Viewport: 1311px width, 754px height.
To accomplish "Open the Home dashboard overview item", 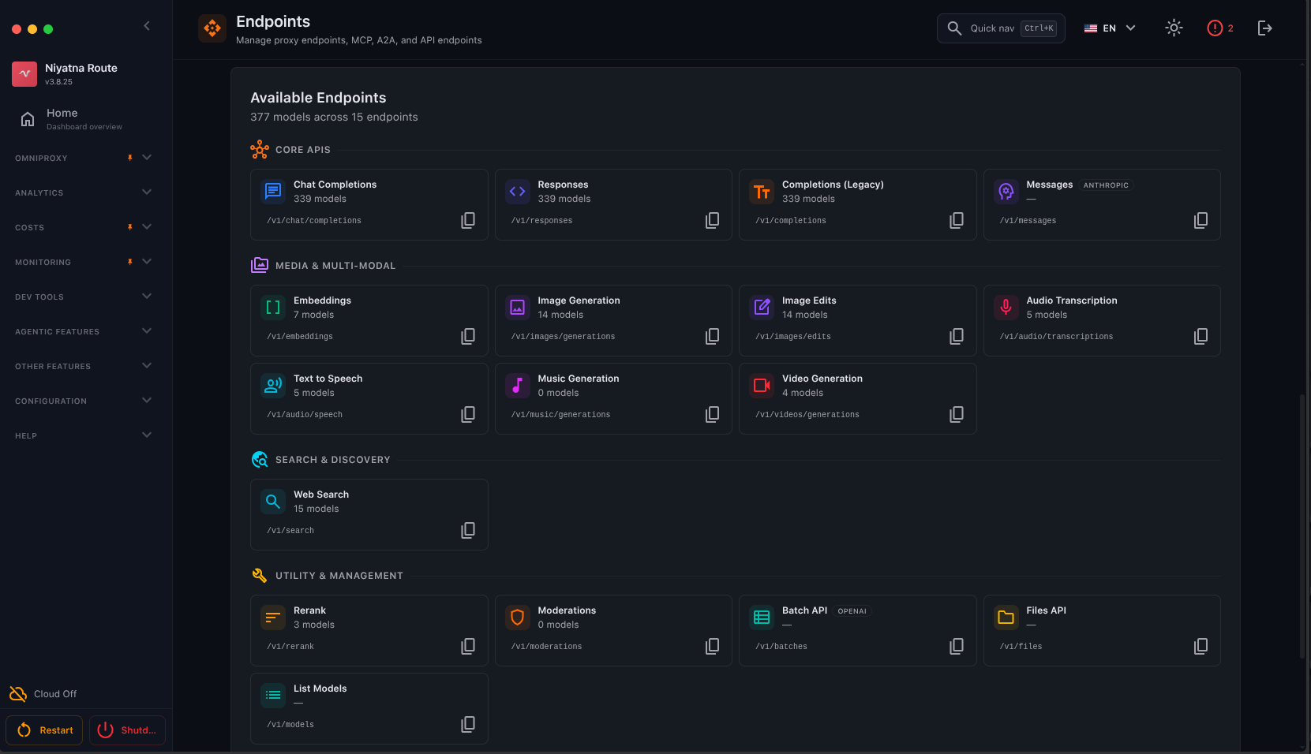I will coord(83,119).
